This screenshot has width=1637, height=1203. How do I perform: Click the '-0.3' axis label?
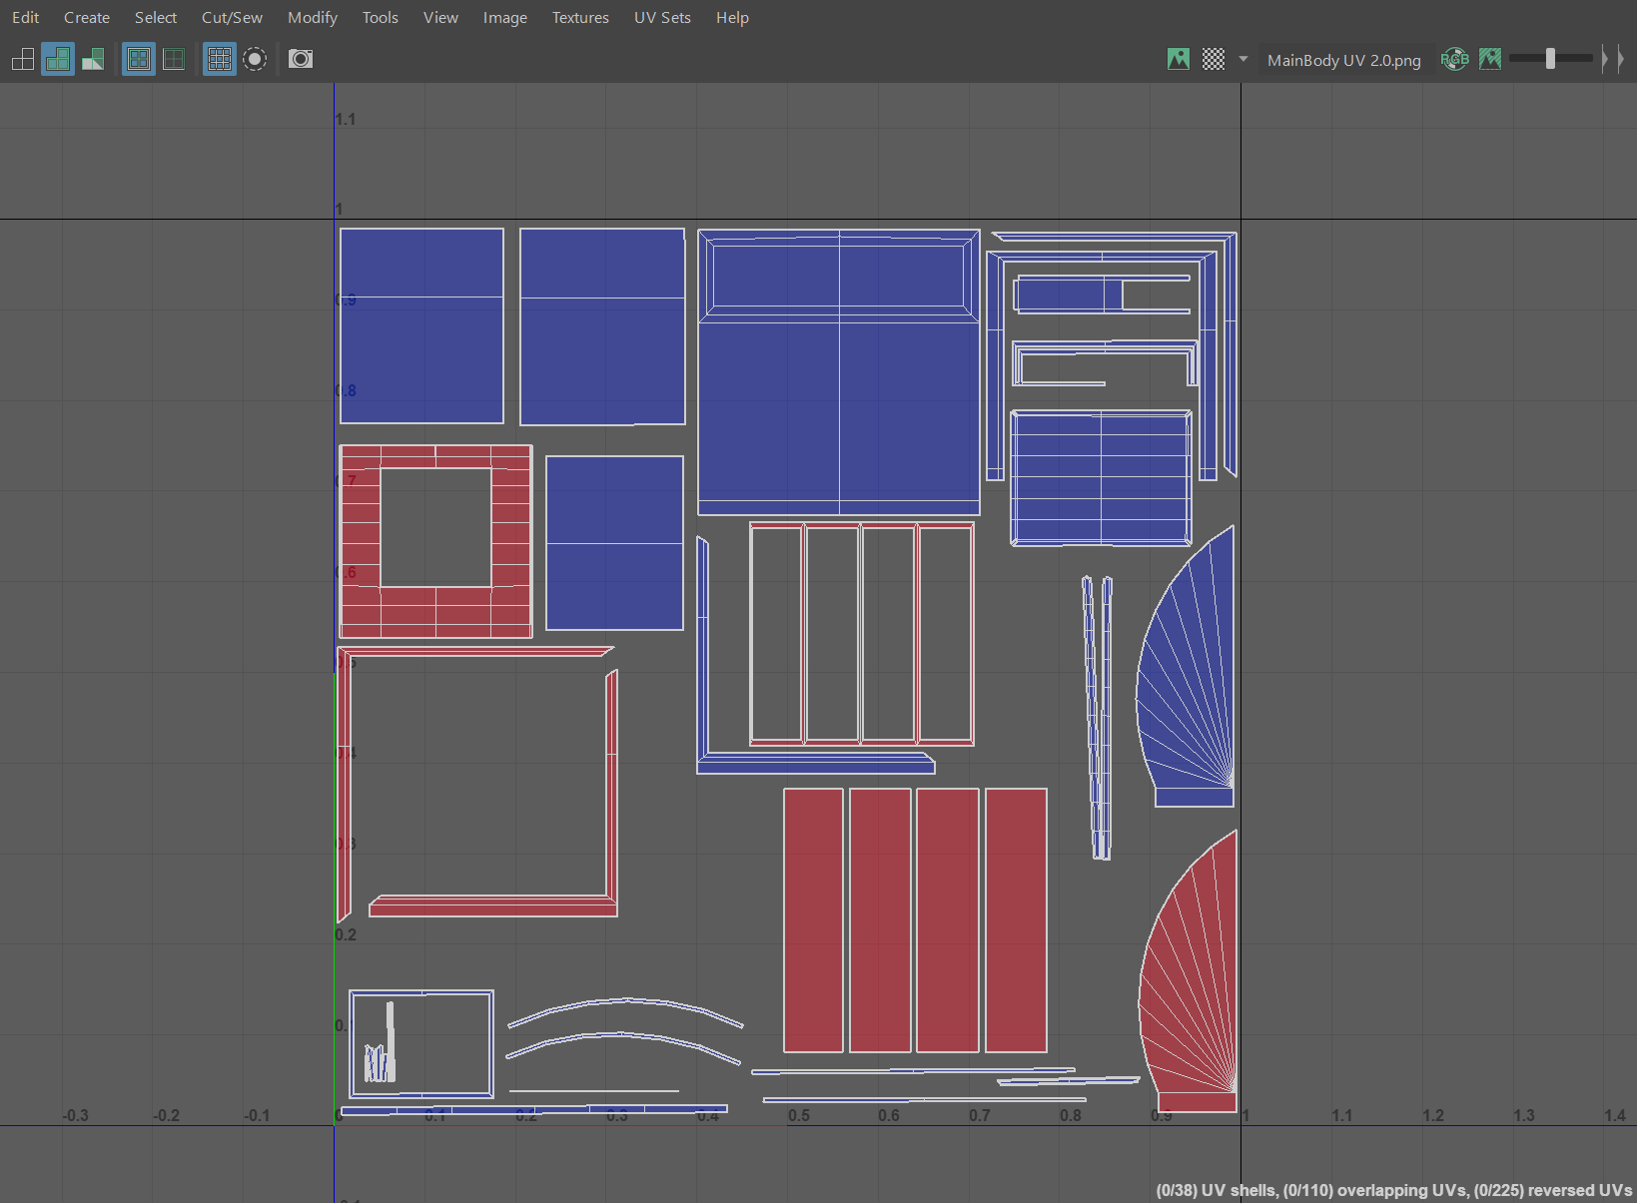(75, 1115)
